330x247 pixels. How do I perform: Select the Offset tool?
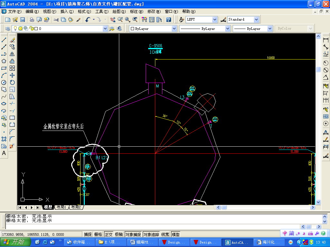12,61
